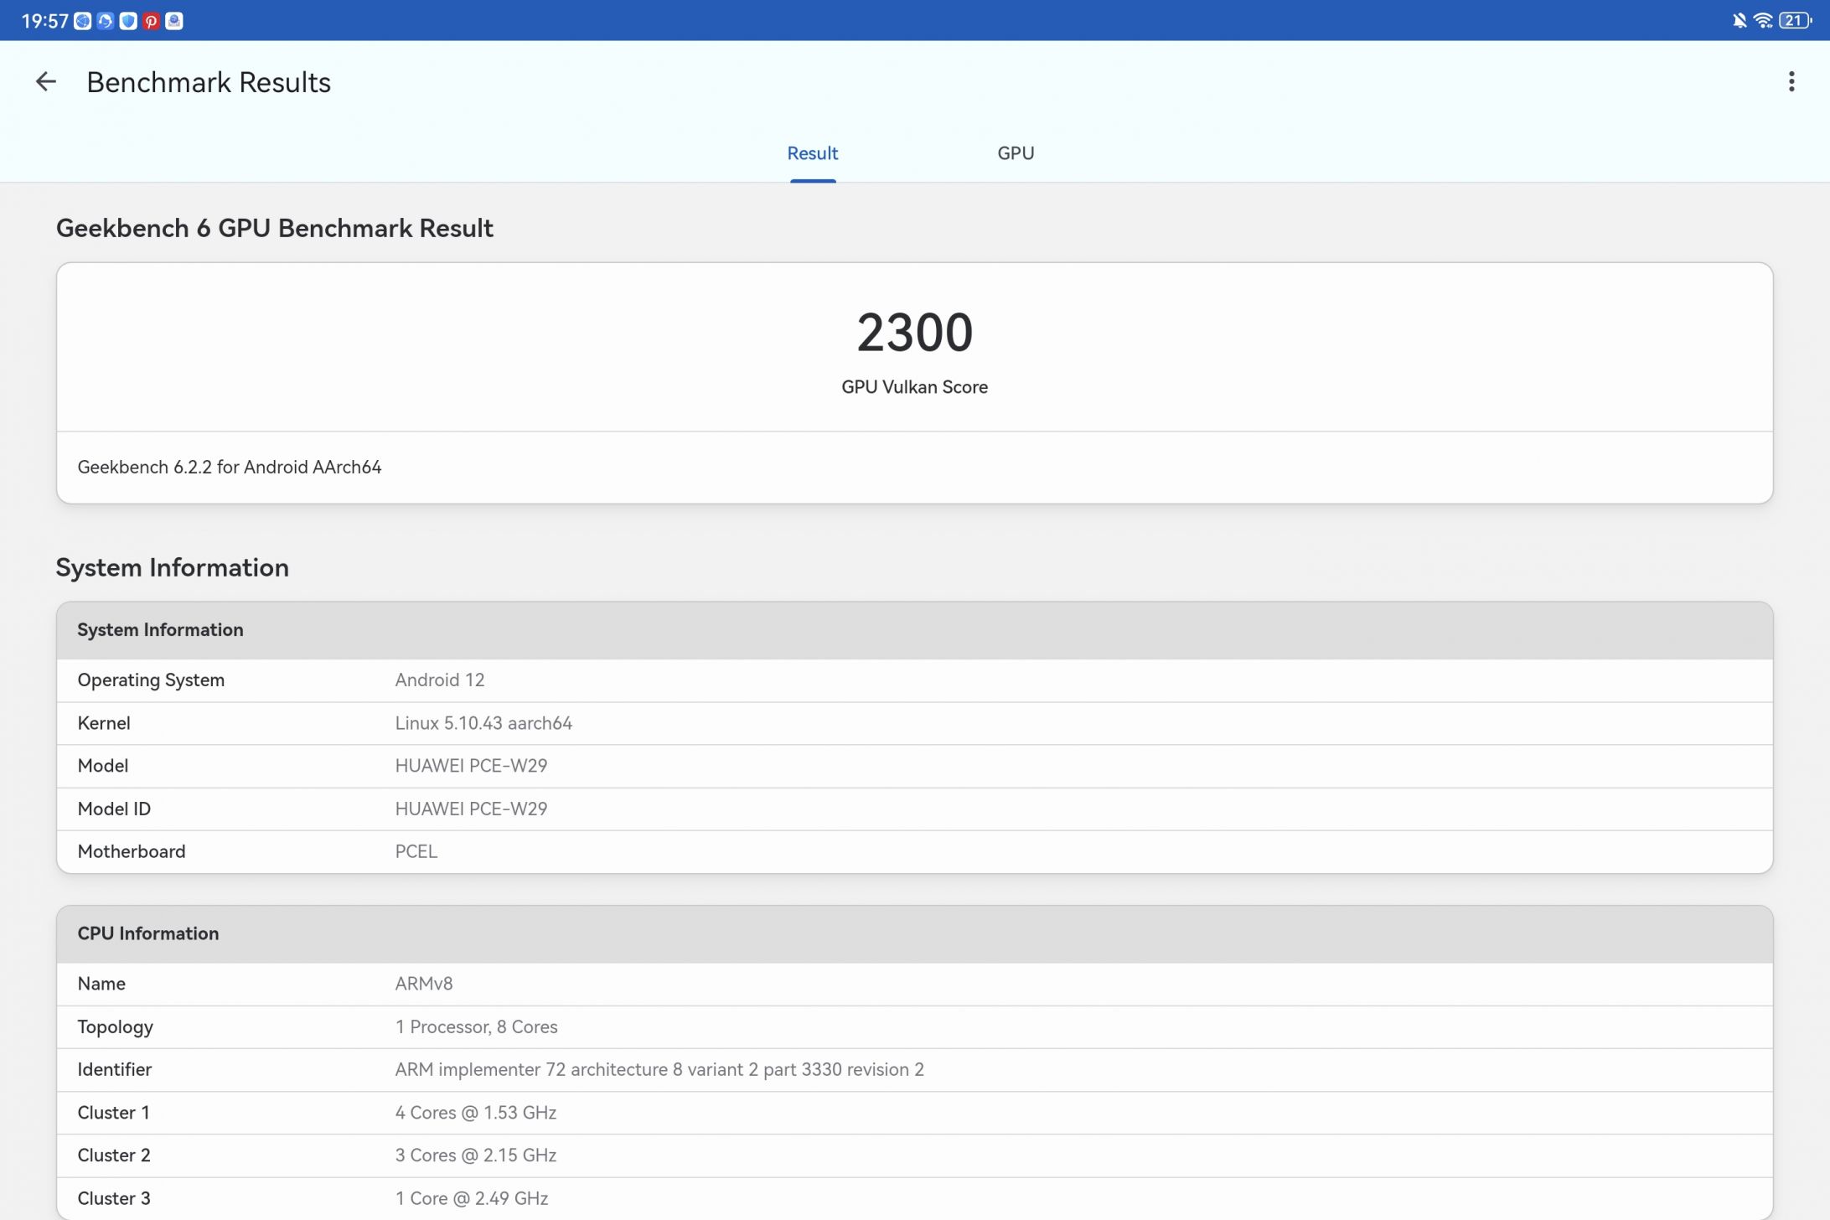Click 1 Core @ 2.49 GHz
The width and height of the screenshot is (1830, 1220).
pyautogui.click(x=472, y=1199)
